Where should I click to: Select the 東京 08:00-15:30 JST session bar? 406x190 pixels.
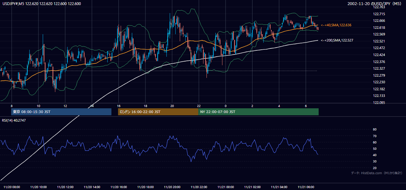[x=61, y=112]
